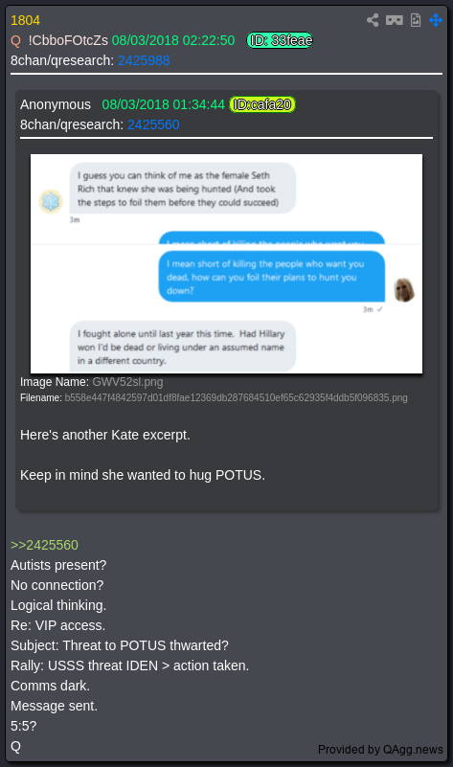Click the Q tripcode !CbboFOtcZs
This screenshot has width=453, height=767.
coord(68,40)
